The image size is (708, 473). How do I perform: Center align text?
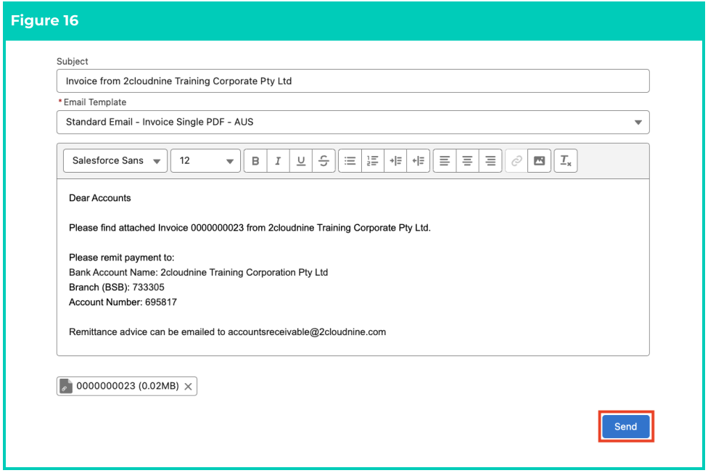[x=467, y=161]
